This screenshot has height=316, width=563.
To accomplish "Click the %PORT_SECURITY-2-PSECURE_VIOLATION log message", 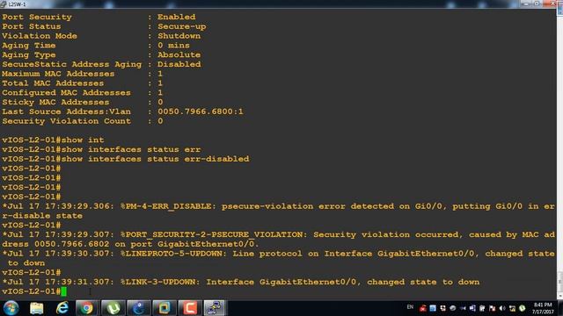I will [x=278, y=240].
